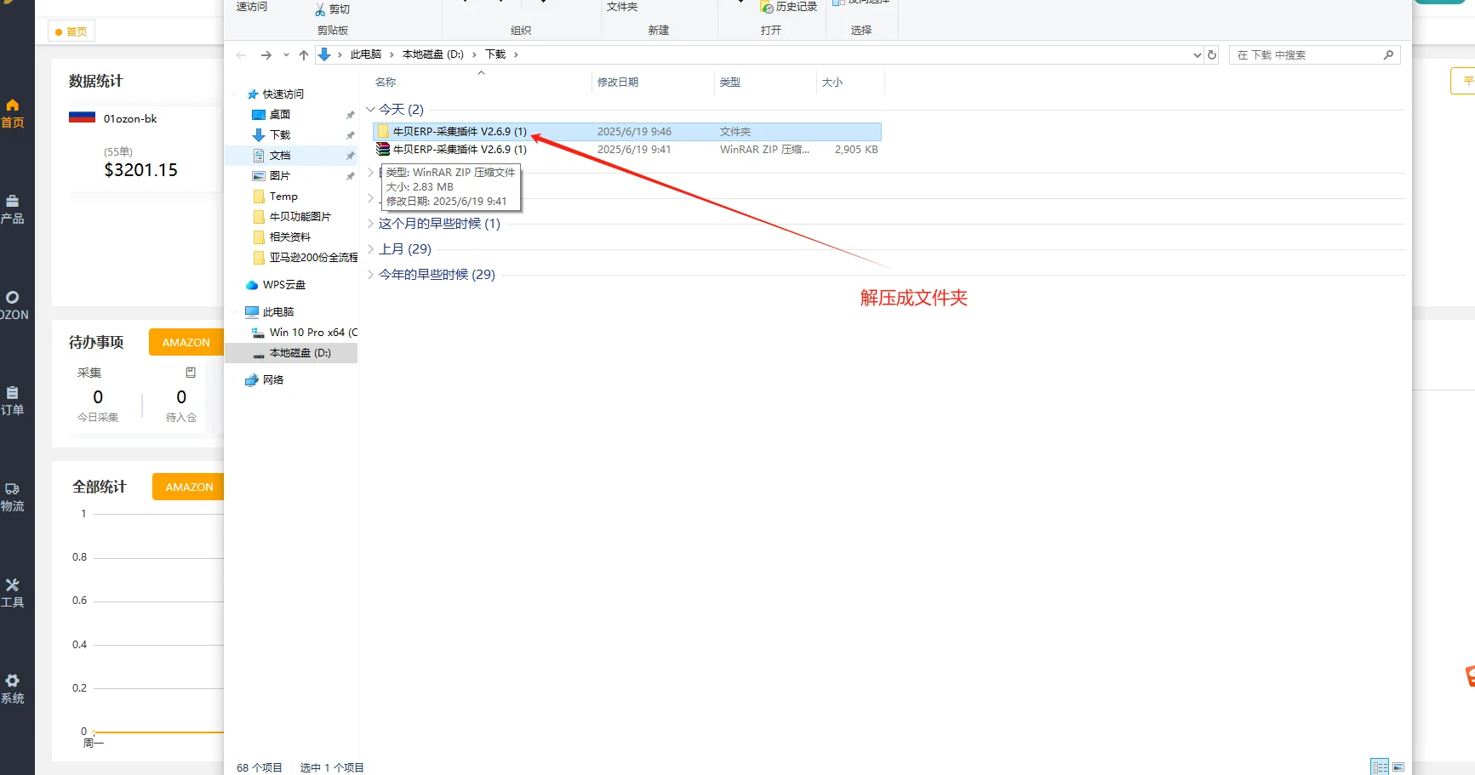Open the 牛贝功能图片 folder in the tree
1475x775 pixels.
pos(300,217)
